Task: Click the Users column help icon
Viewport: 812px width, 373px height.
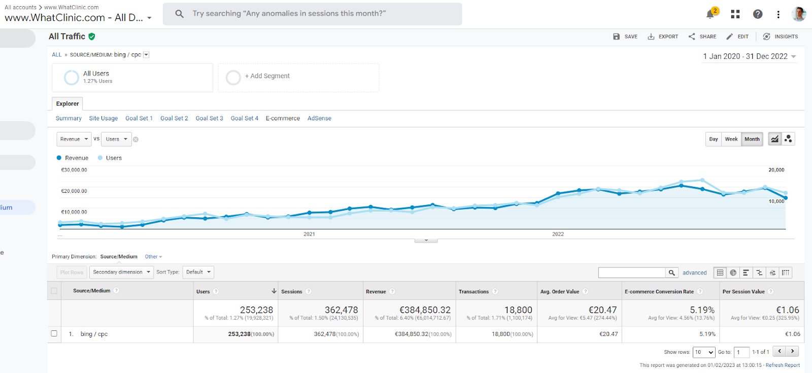Action: tap(216, 291)
